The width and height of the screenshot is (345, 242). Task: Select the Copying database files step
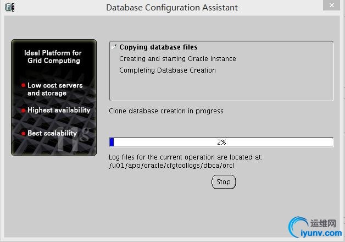tap(158, 47)
